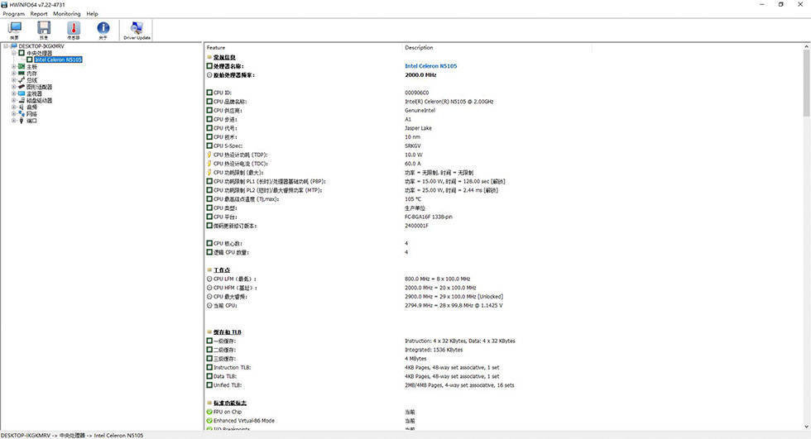Select the 2400001F microcode value
This screenshot has width=811, height=439.
[x=416, y=226]
